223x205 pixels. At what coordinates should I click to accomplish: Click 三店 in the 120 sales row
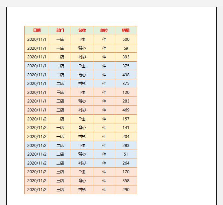[60, 93]
